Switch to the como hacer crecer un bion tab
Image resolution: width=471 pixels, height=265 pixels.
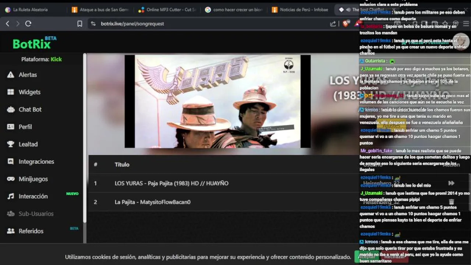tap(233, 10)
